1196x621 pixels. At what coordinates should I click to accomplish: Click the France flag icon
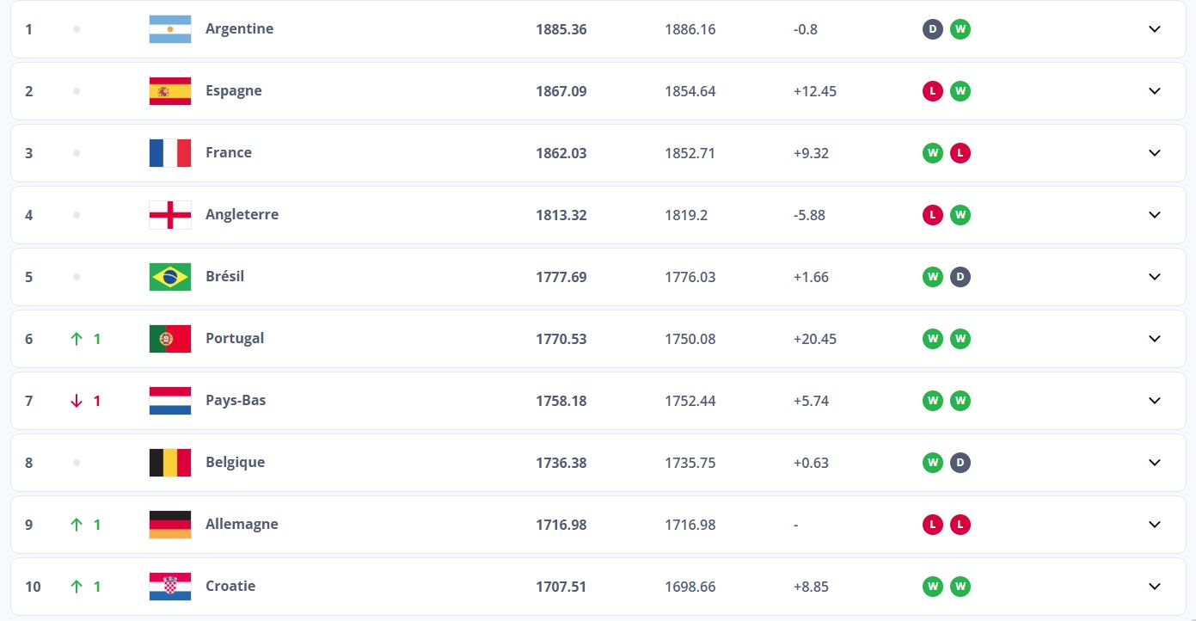point(170,153)
